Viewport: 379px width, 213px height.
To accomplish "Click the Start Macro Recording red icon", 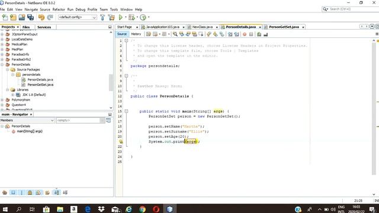I will tap(245, 34).
